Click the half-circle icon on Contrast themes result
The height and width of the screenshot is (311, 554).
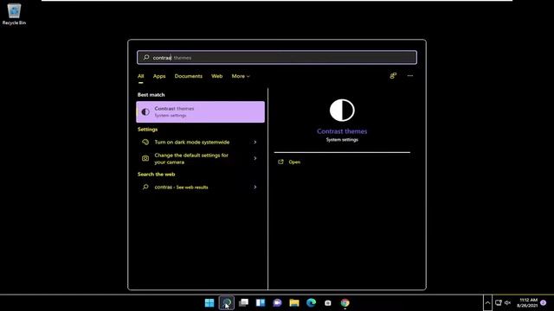(145, 112)
